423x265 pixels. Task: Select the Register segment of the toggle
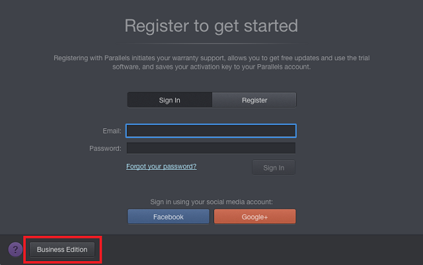pyautogui.click(x=254, y=100)
